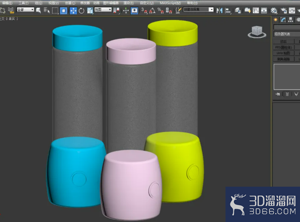Open the Schematic View
This screenshot has width=300, height=222.
264,10
